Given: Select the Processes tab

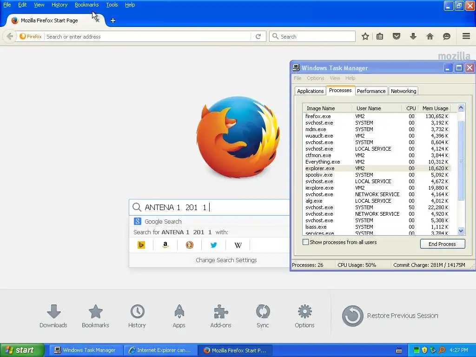Looking at the screenshot, I should click(x=340, y=91).
